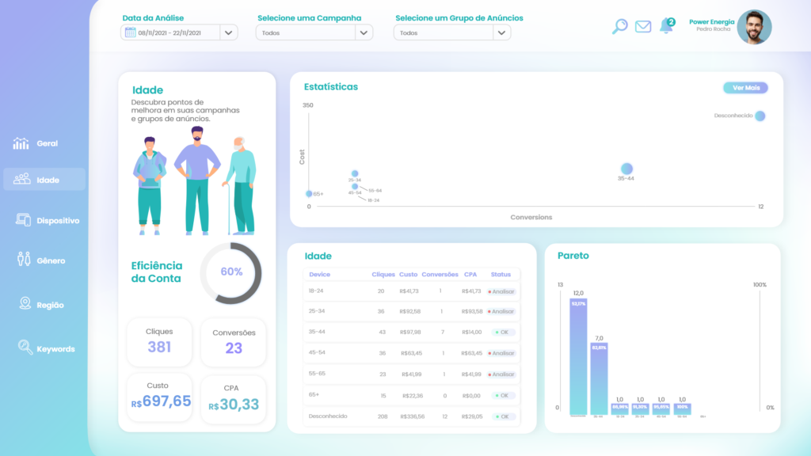Viewport: 811px width, 456px height.
Task: Click the 208 cliques cell
Action: coord(383,416)
